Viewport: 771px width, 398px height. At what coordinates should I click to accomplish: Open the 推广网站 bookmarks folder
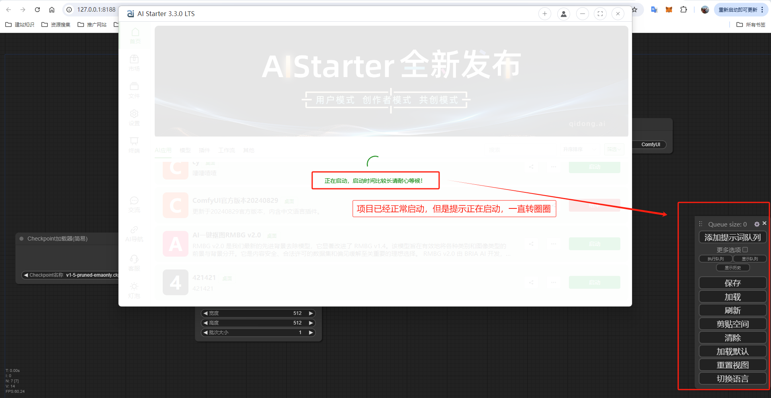point(92,24)
